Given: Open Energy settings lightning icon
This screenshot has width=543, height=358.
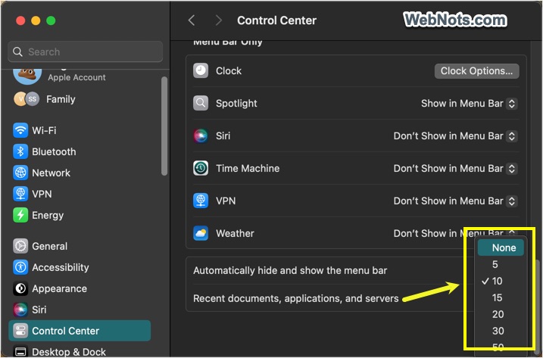Looking at the screenshot, I should pyautogui.click(x=20, y=215).
